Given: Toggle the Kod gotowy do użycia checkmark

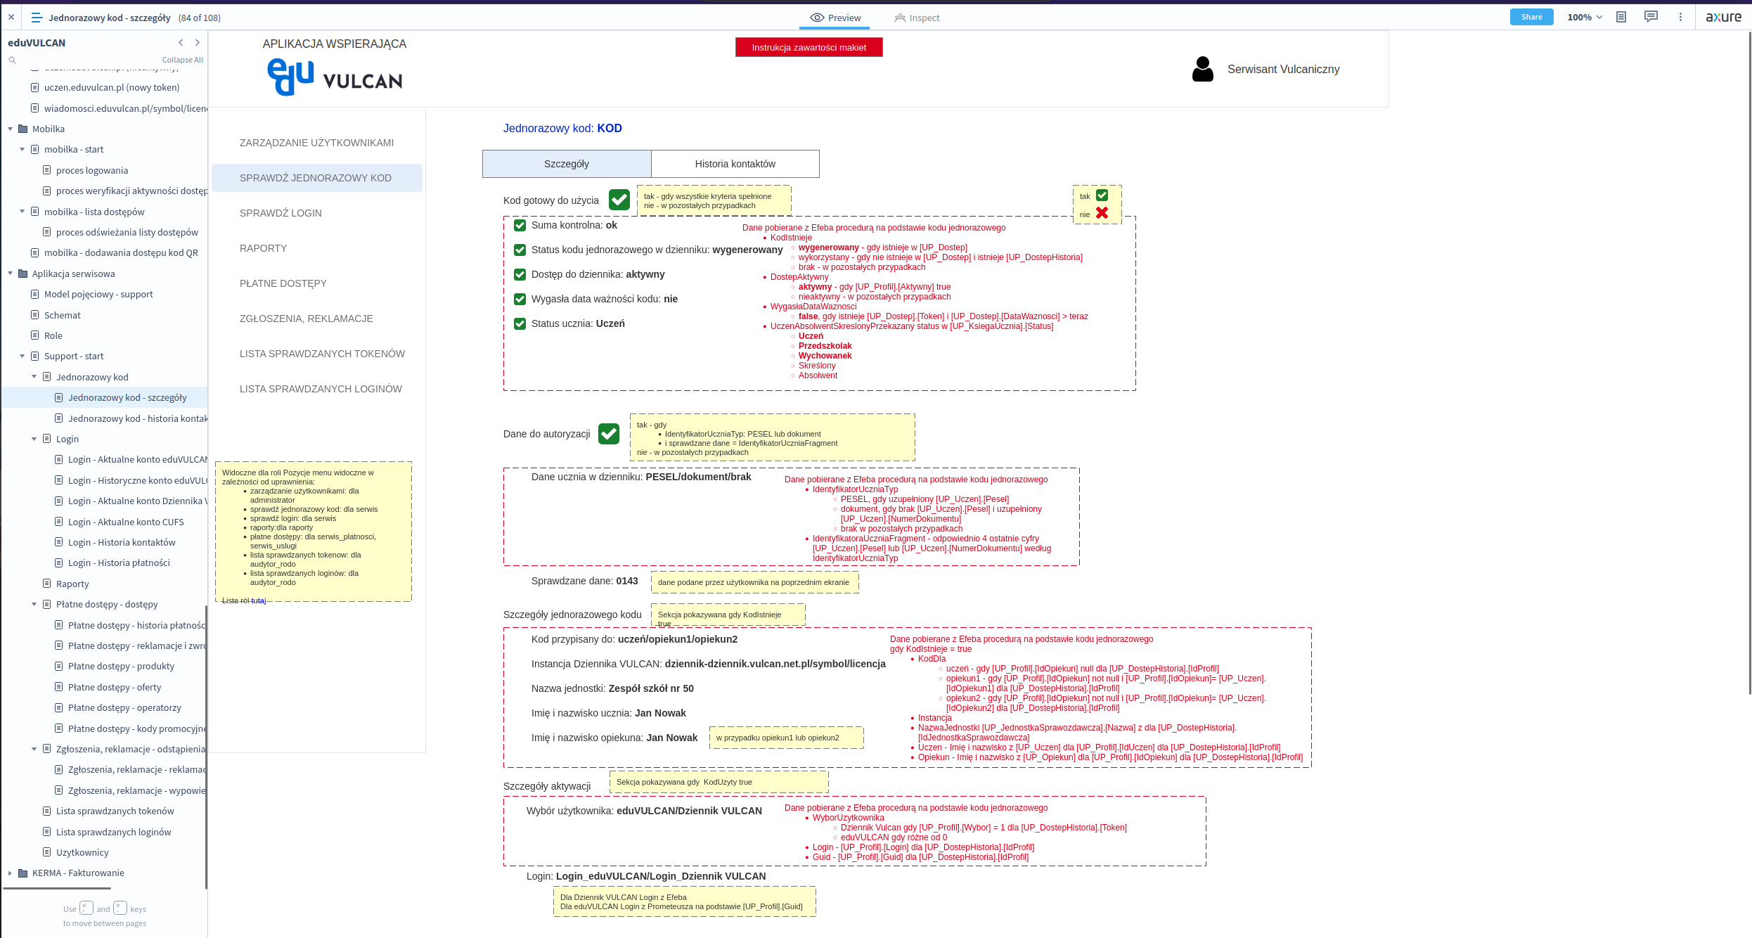Looking at the screenshot, I should pos(619,200).
